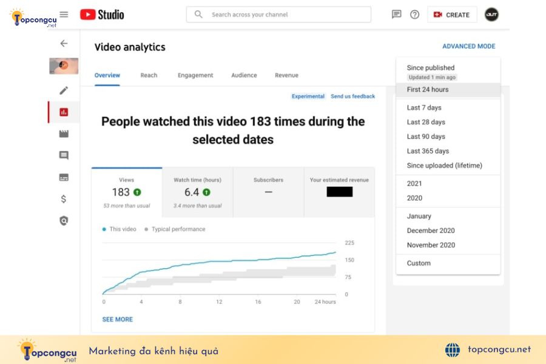Select the Views metric card
Viewport: 546px width, 364px height.
tap(127, 192)
